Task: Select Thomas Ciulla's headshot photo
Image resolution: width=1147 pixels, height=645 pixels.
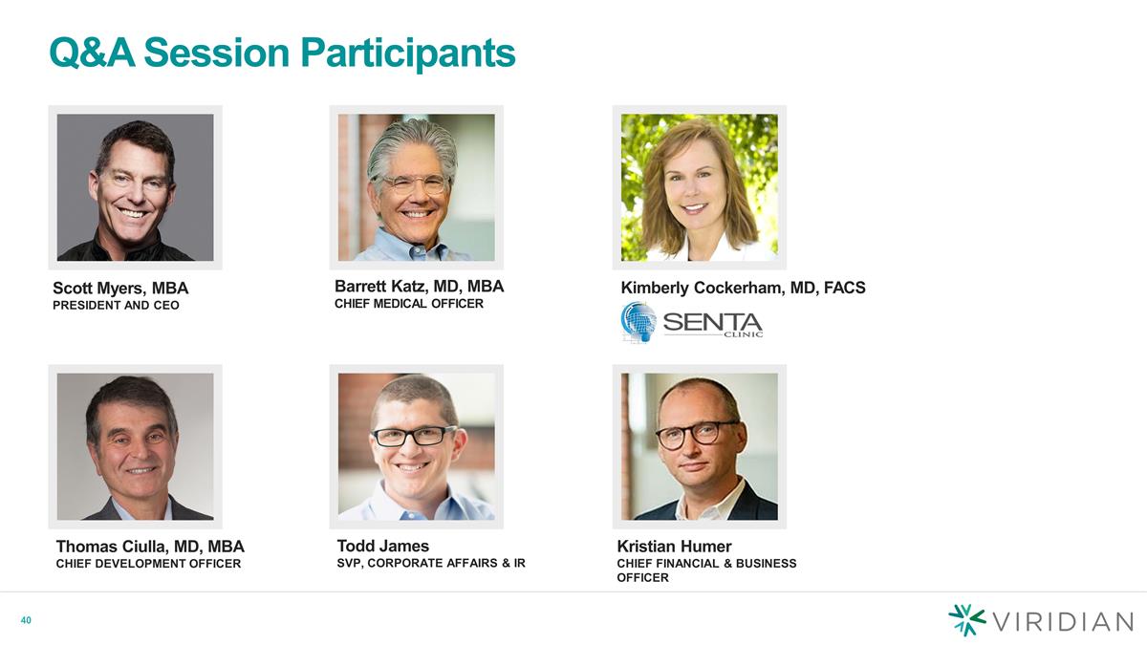Action: pos(136,446)
